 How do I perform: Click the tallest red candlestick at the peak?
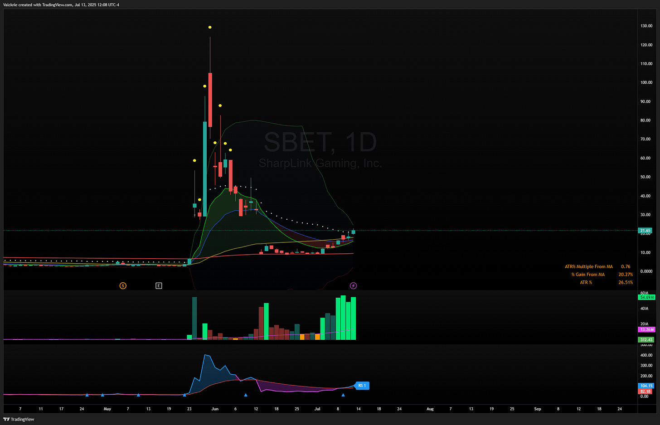click(210, 100)
